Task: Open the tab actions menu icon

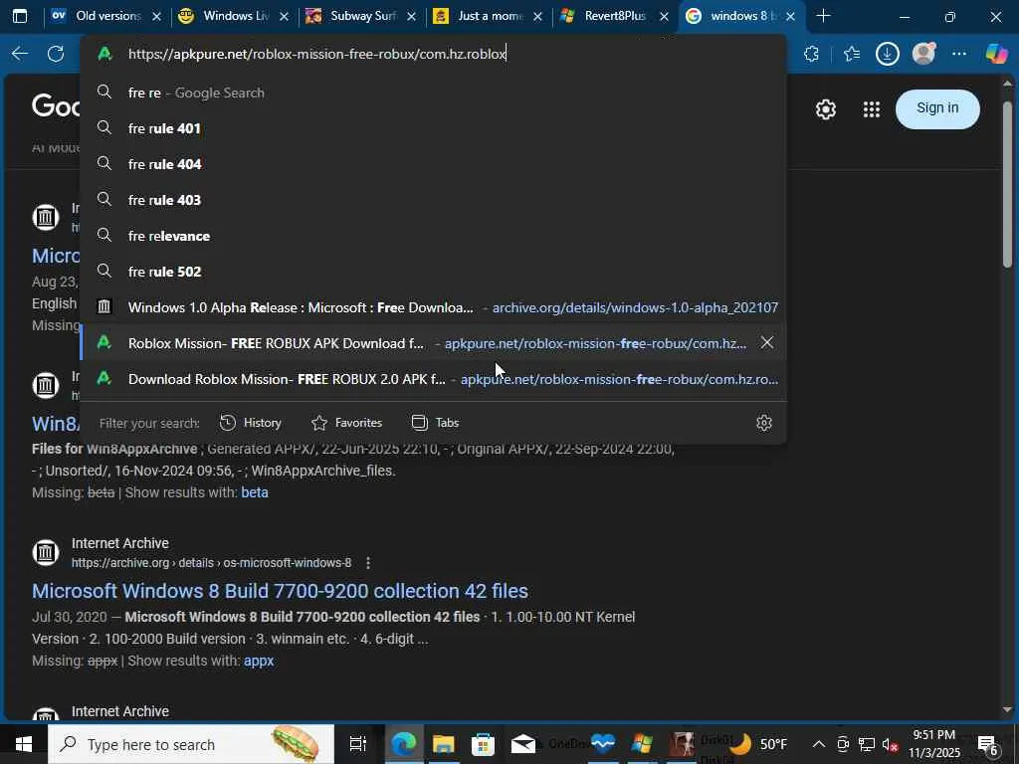Action: (20, 16)
